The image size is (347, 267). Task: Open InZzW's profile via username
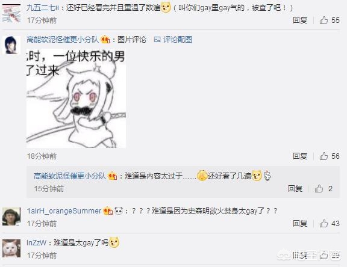tap(37, 243)
